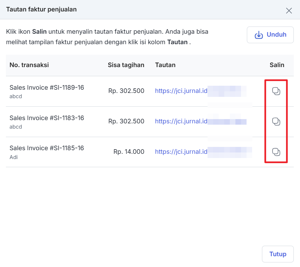The height and width of the screenshot is (267, 300).
Task: Select the Sales Invoice #SI-1189-16 row title
Action: coord(47,88)
